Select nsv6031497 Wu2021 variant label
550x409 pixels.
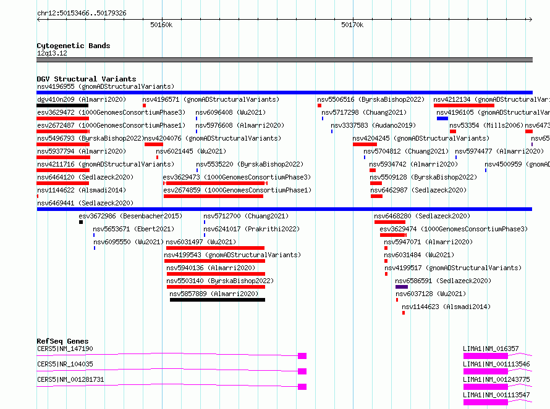coord(201,242)
